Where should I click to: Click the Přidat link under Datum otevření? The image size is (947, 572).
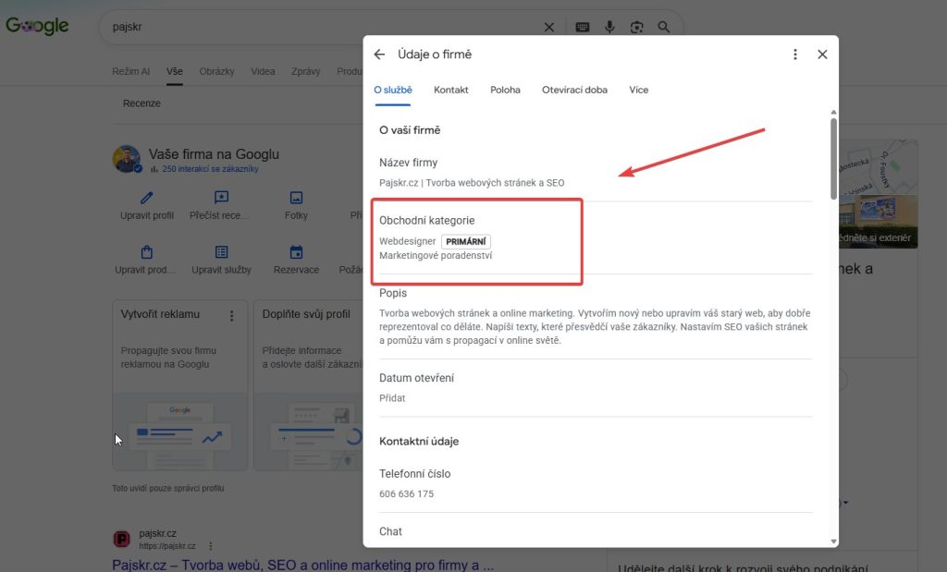pyautogui.click(x=392, y=398)
